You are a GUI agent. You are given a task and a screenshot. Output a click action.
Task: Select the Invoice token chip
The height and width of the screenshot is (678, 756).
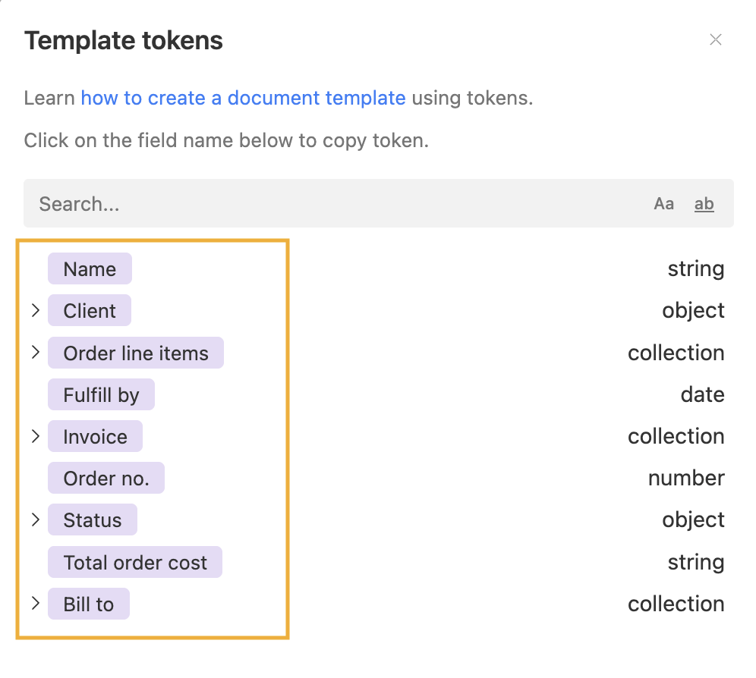(x=95, y=436)
